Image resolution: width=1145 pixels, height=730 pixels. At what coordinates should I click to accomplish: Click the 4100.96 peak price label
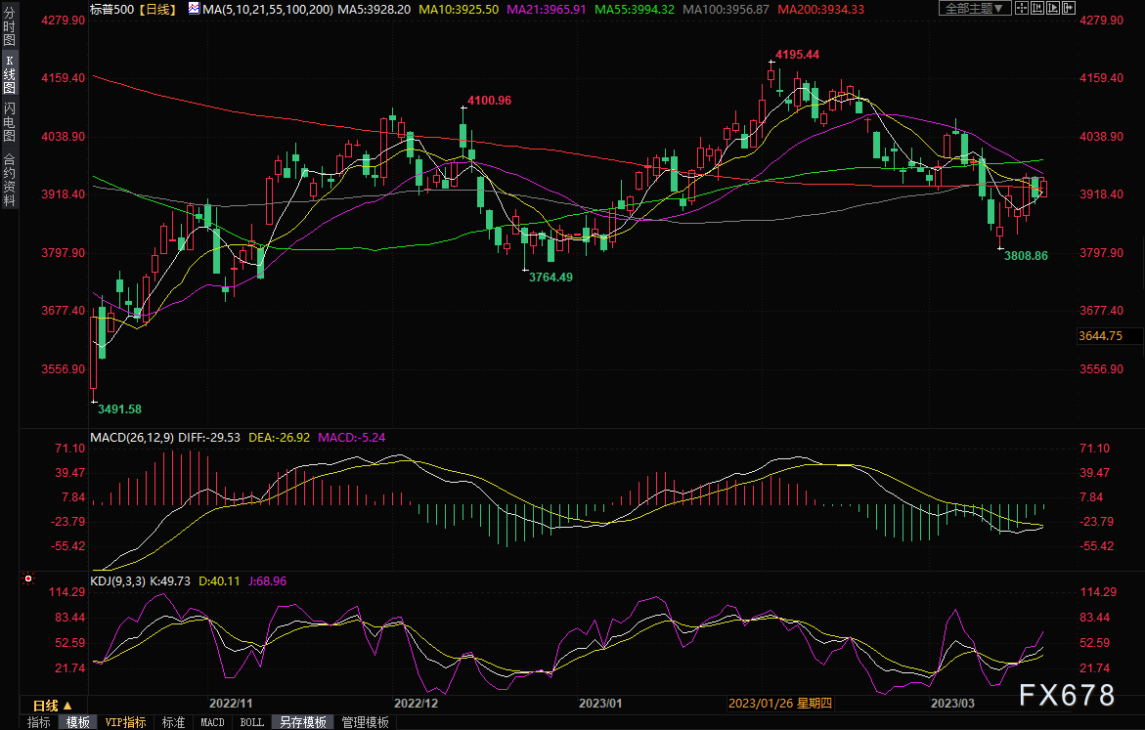click(489, 100)
